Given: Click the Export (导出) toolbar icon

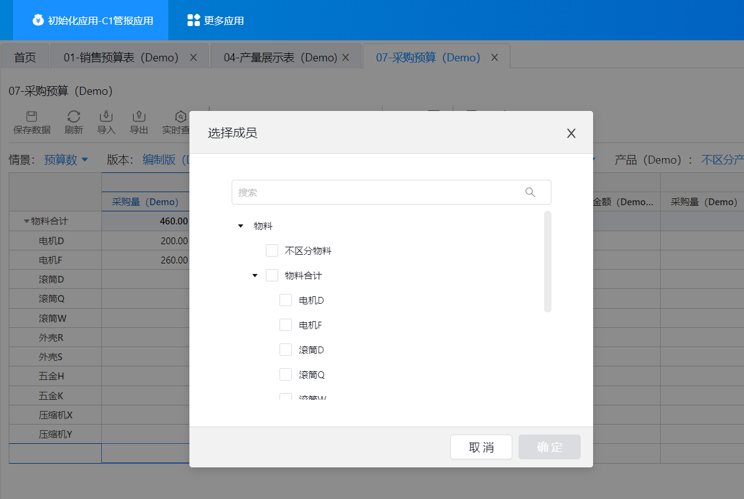Looking at the screenshot, I should (138, 117).
